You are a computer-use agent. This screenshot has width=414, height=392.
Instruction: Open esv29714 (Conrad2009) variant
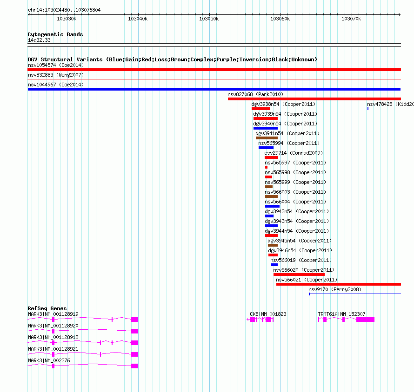click(x=294, y=153)
